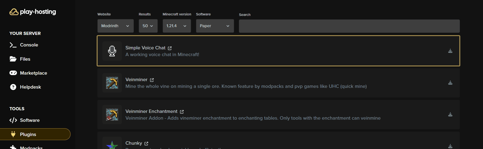483x149 pixels.
Task: Click the Helpdesk question mark icon
Action: [13, 87]
